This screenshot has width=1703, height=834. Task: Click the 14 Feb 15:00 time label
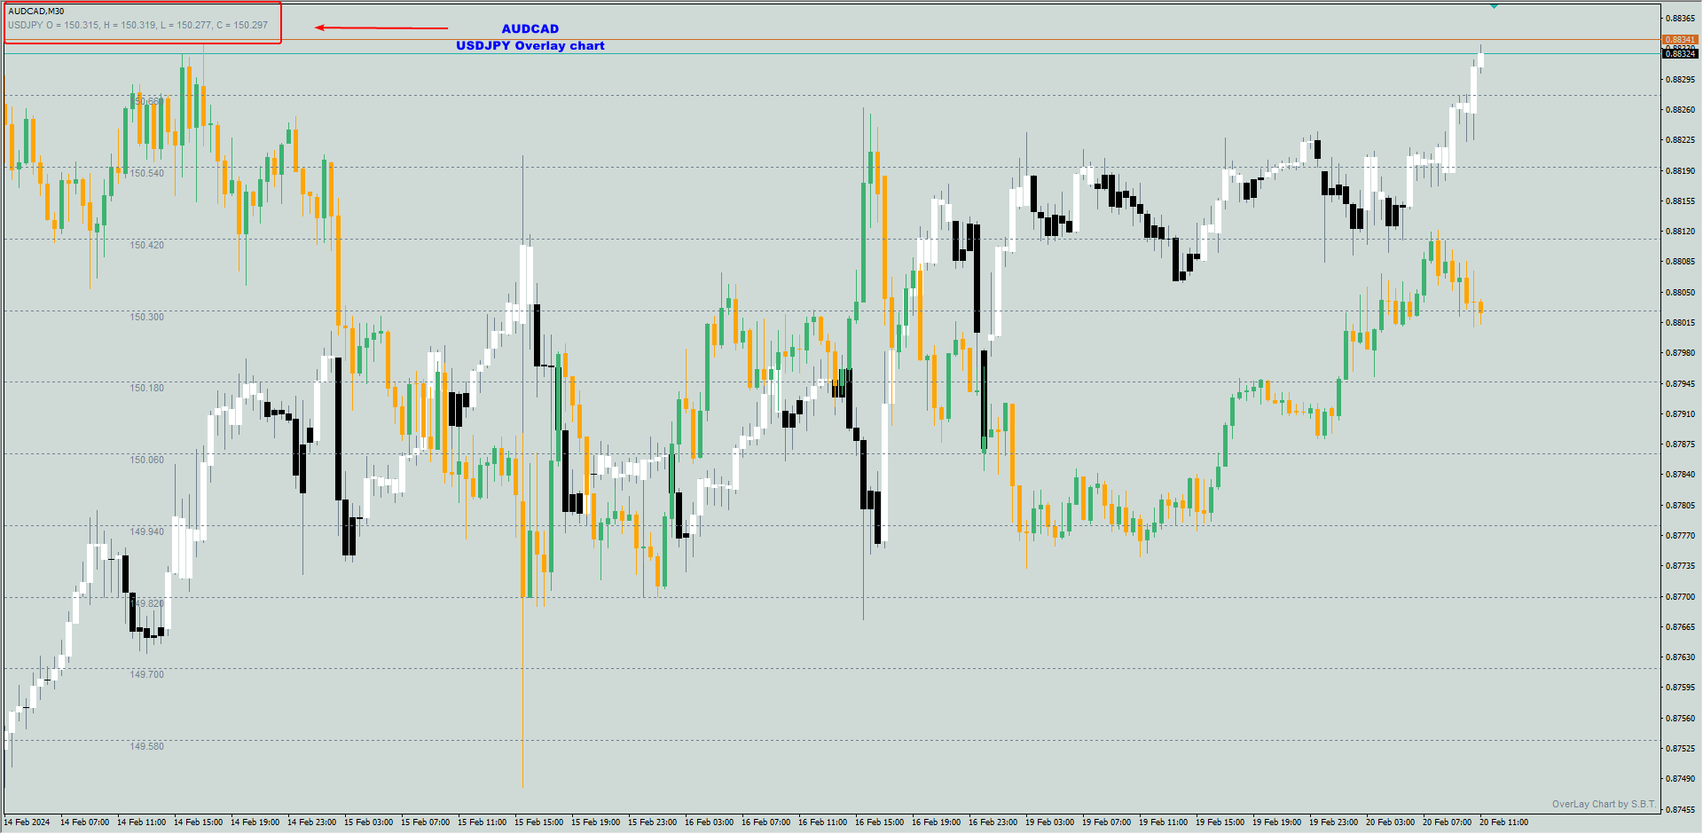point(198,822)
